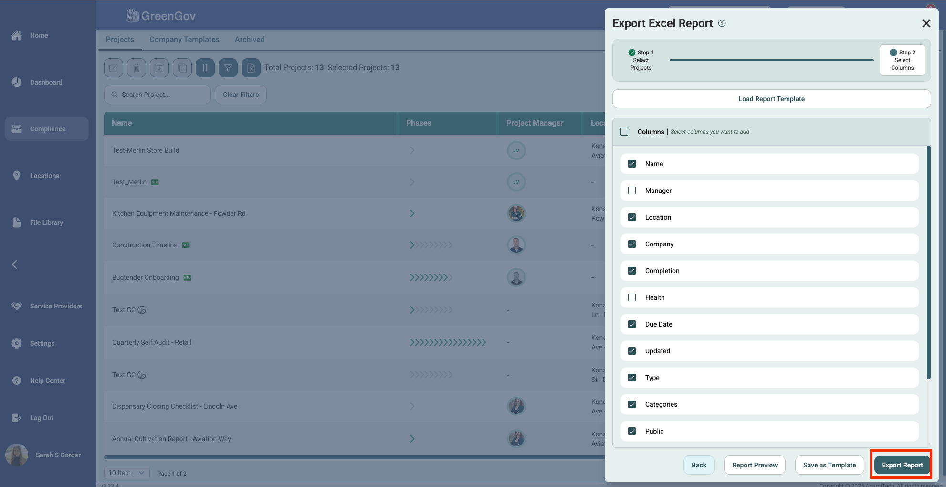This screenshot has height=487, width=946.
Task: Collapse the sidebar with the left arrow
Action: coord(14,265)
